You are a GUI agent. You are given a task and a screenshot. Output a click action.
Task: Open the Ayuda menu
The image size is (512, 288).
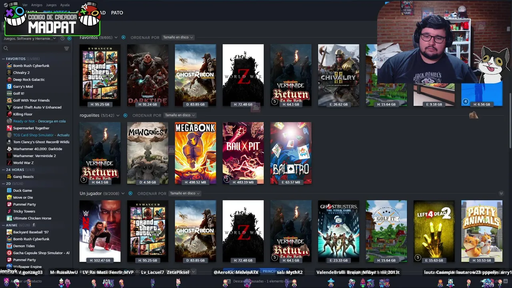pyautogui.click(x=65, y=5)
